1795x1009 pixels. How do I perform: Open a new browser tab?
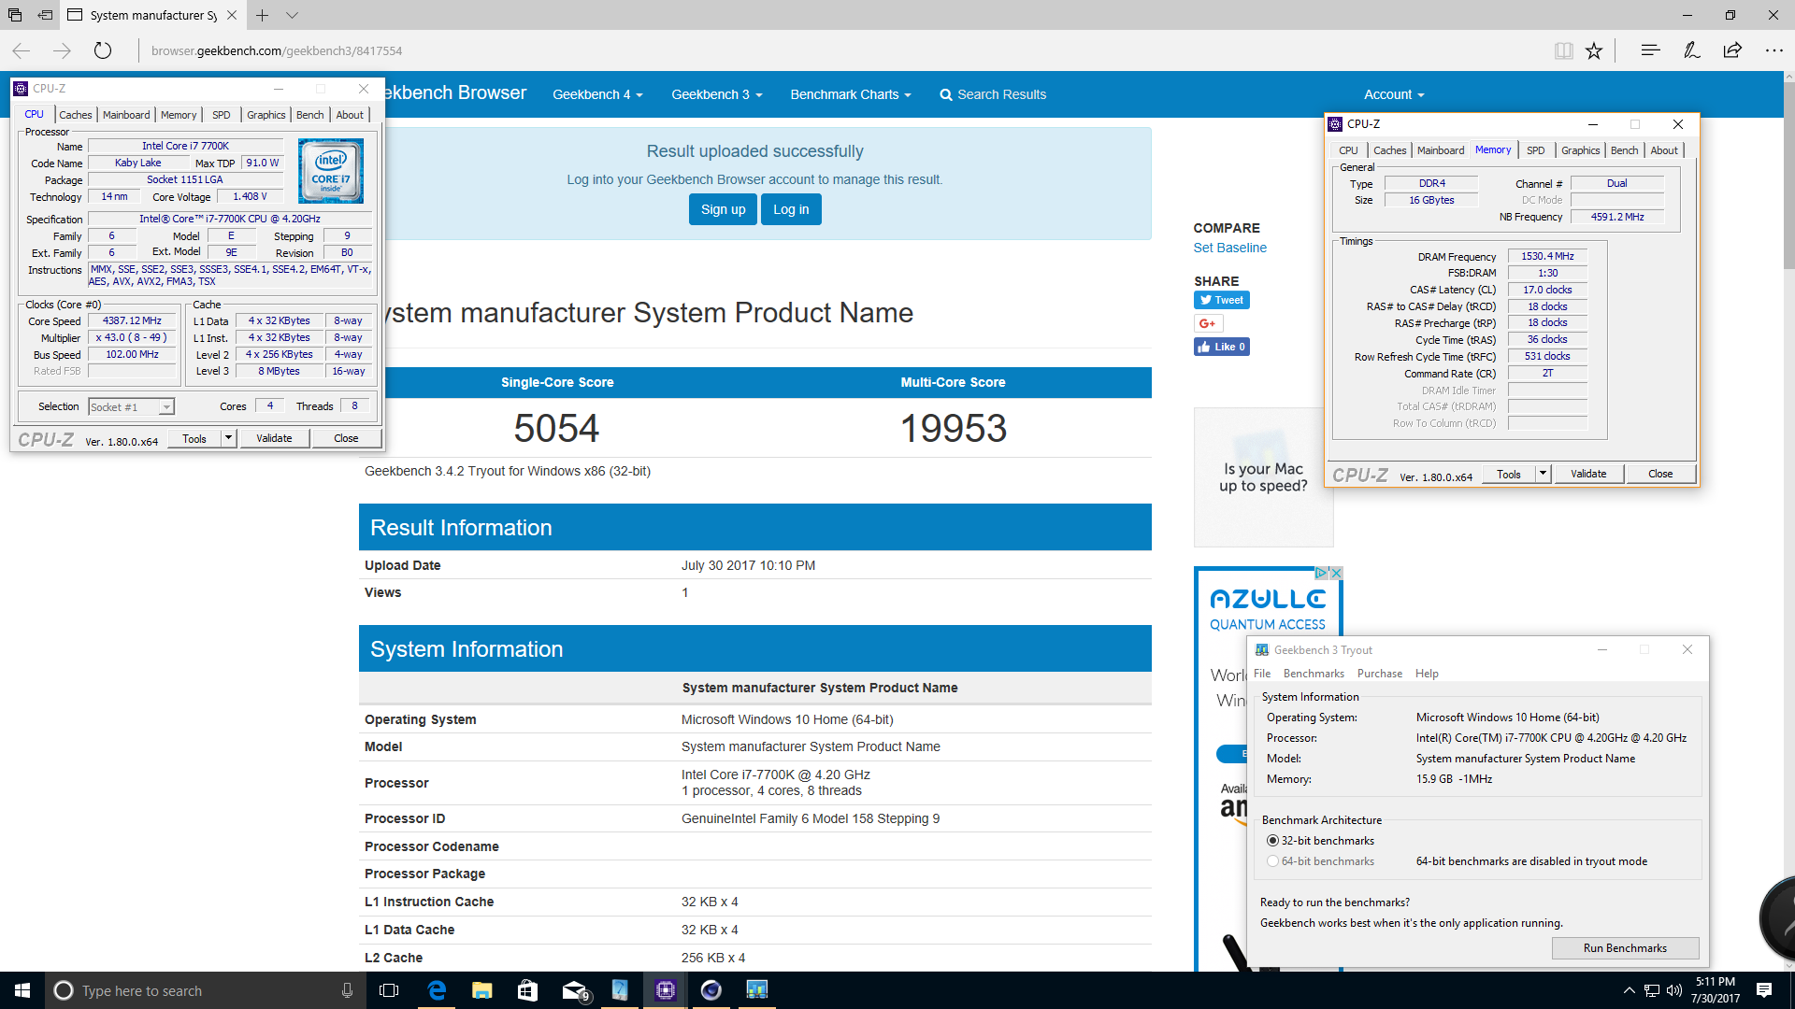263,15
